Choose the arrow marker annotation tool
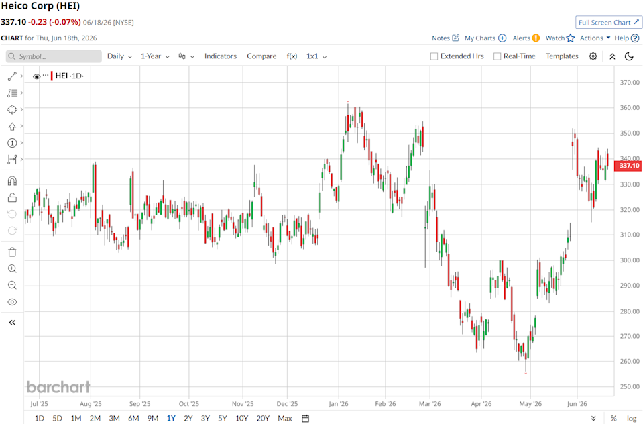Image resolution: width=643 pixels, height=424 pixels. tap(12, 126)
